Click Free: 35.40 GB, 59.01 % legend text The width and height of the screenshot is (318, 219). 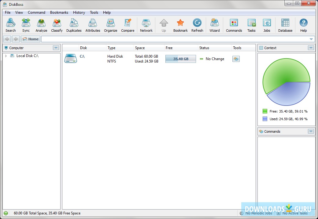coord(288,111)
